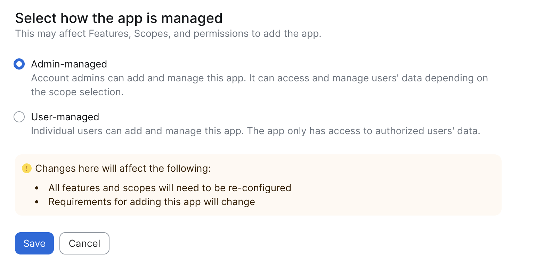Click the heading 'Select how the app is managed'
The height and width of the screenshot is (267, 536).
pyautogui.click(x=119, y=18)
